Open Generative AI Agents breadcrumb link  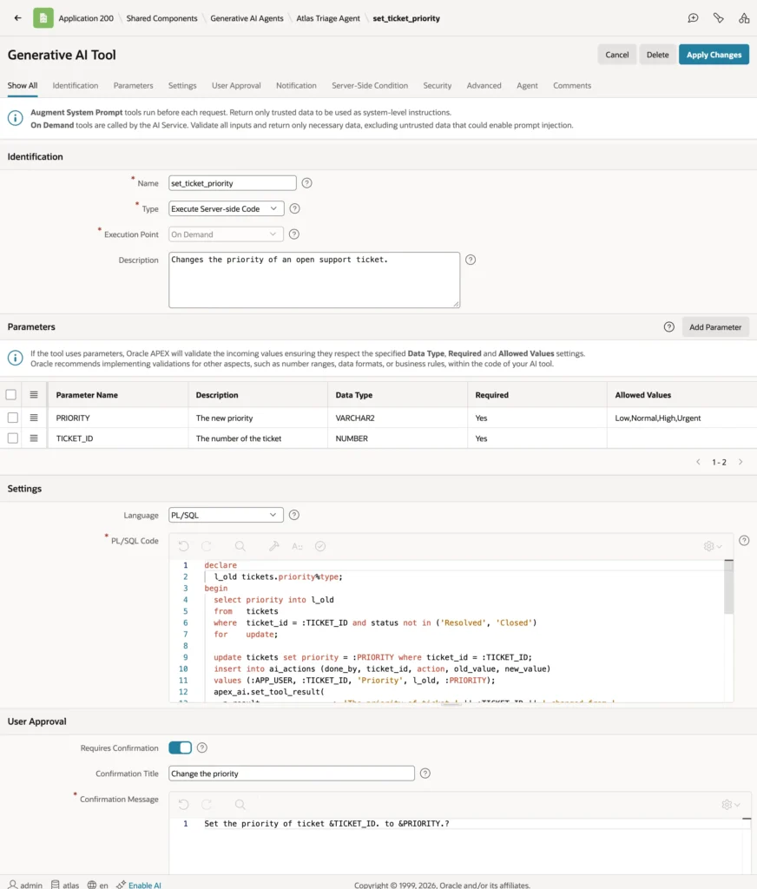[247, 18]
